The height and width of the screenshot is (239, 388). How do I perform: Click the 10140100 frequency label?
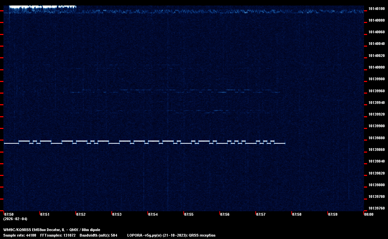coord(376,9)
